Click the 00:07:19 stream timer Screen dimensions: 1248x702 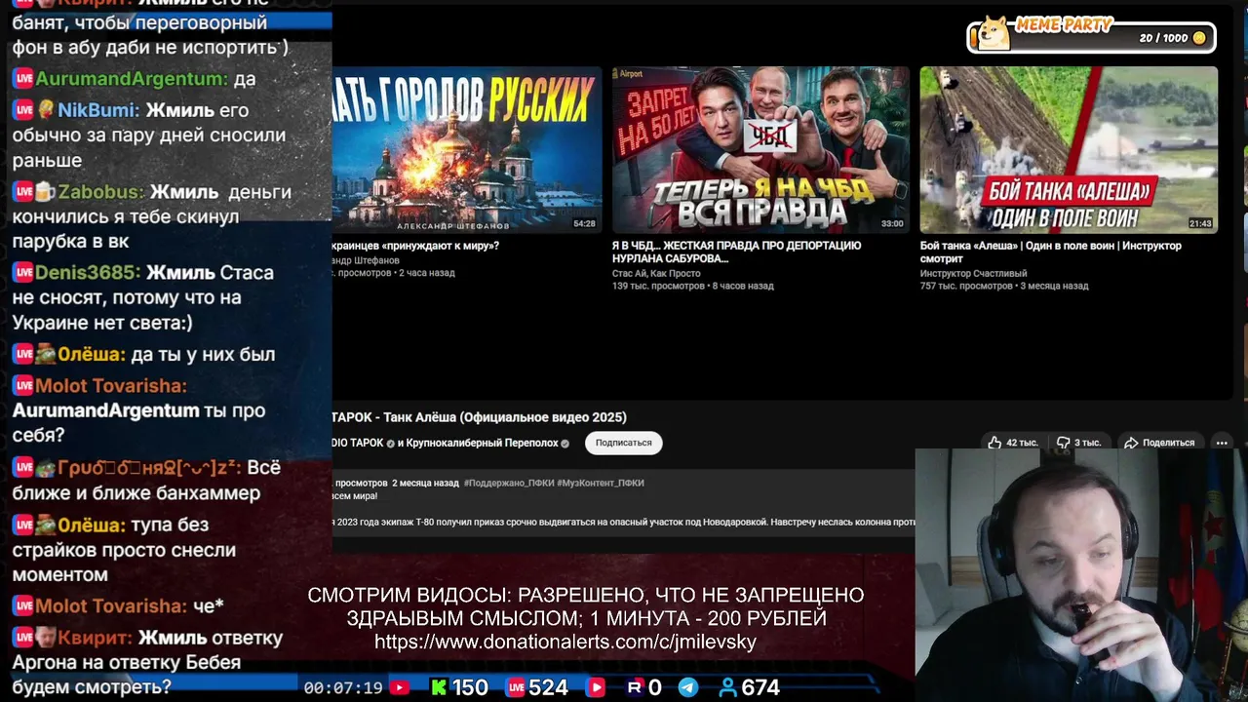point(343,687)
